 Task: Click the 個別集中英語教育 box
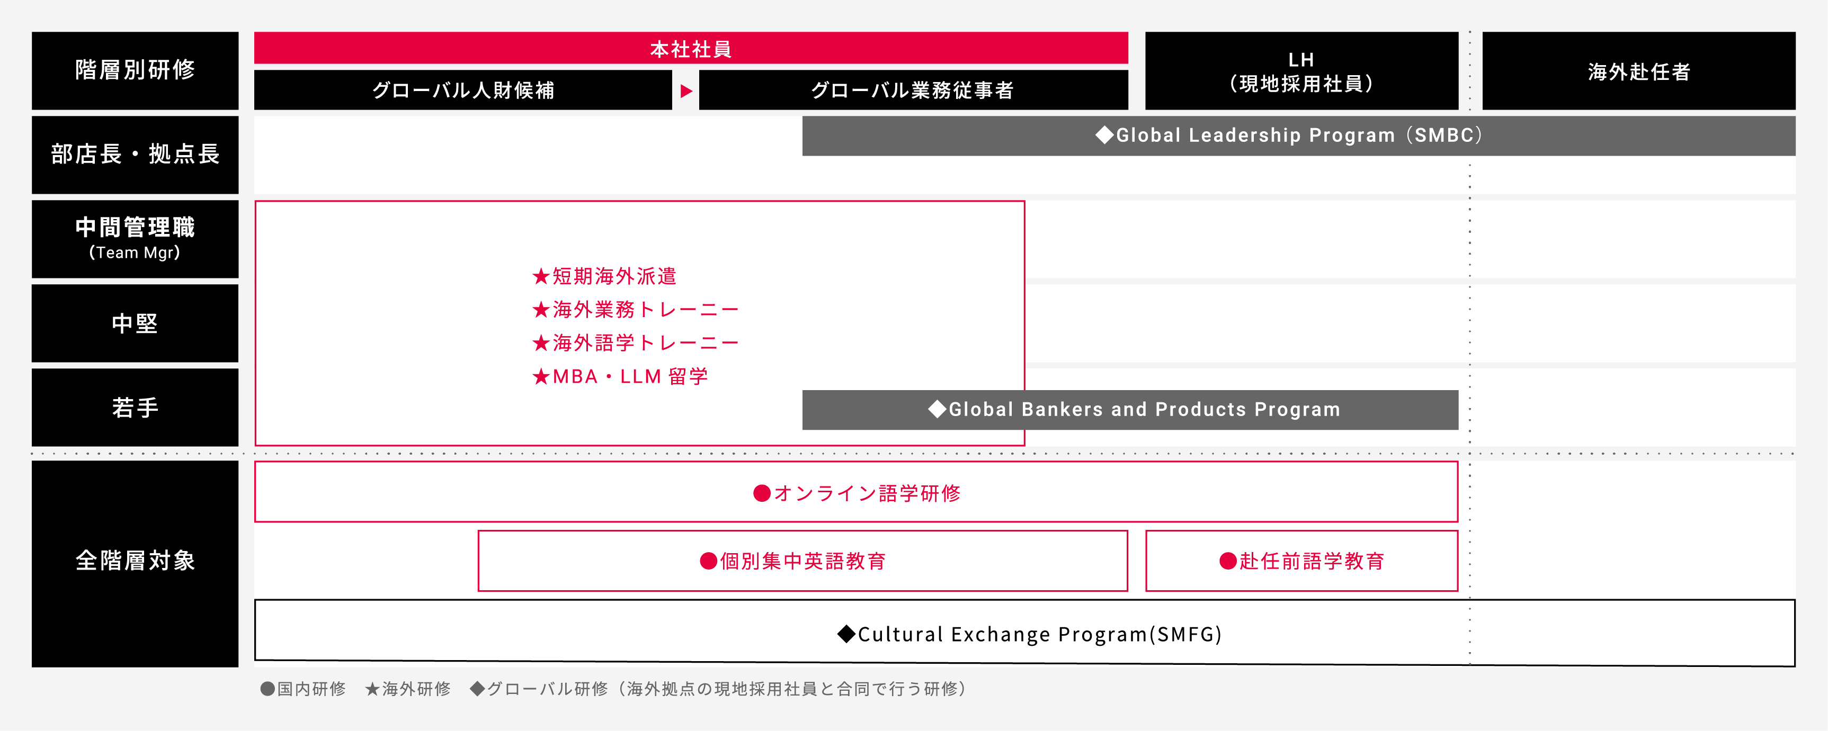(x=802, y=561)
